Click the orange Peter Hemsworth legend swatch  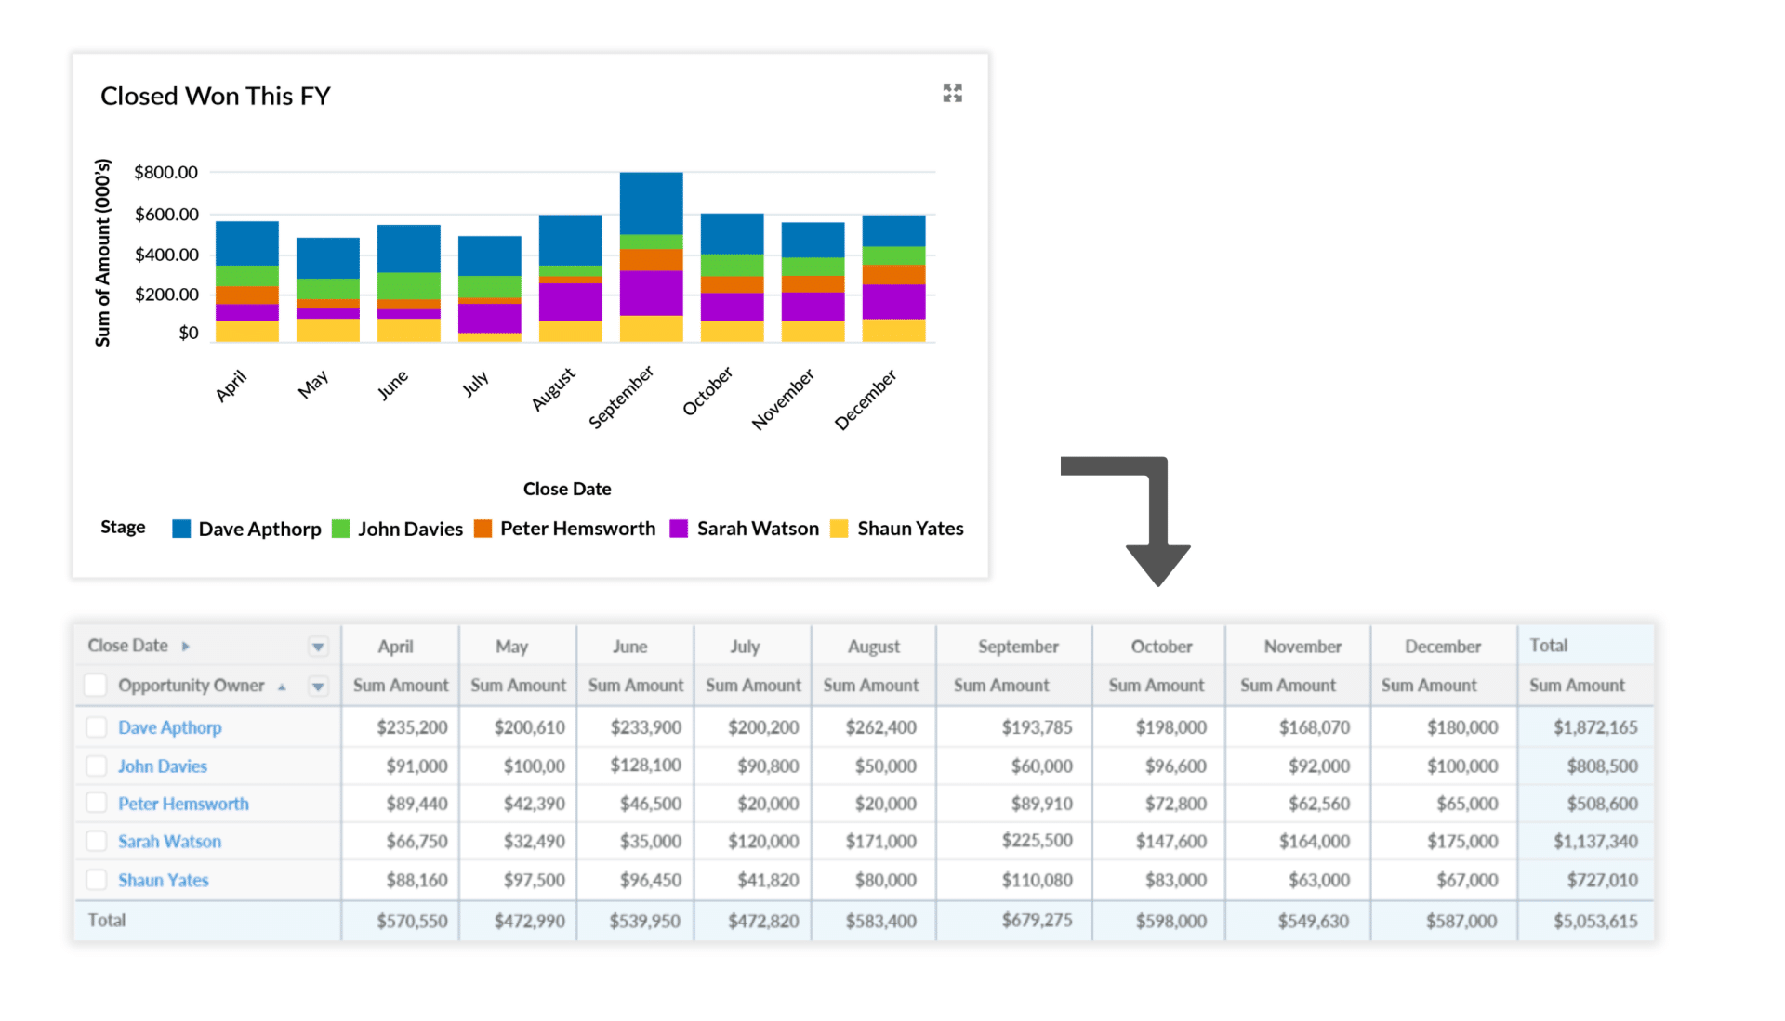[x=483, y=528]
